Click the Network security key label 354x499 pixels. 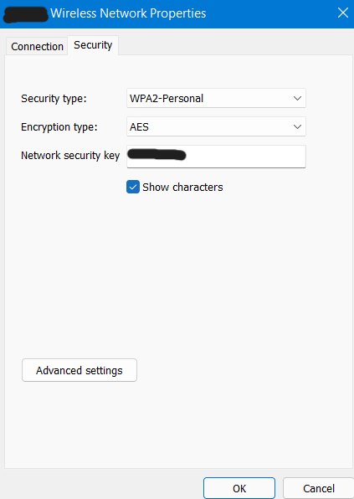point(70,155)
